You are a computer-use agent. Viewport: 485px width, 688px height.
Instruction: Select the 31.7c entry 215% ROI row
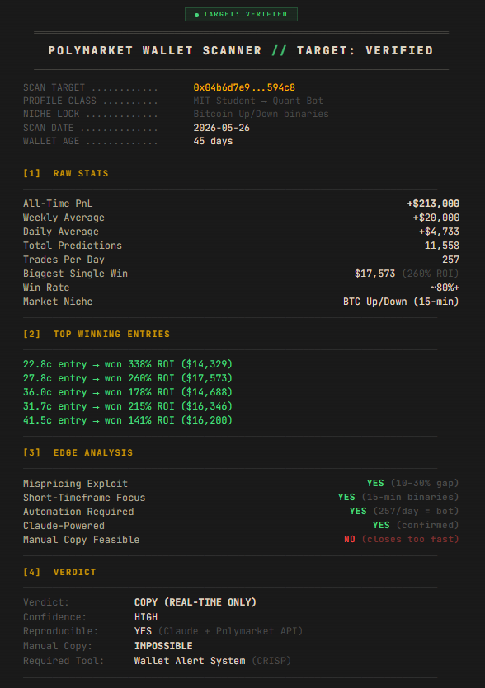click(x=128, y=406)
